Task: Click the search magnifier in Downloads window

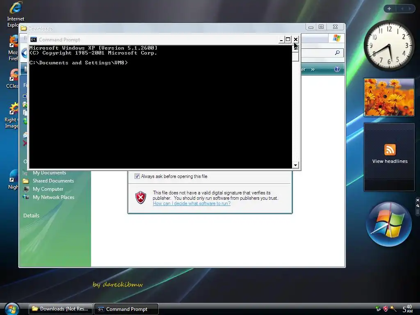Action: click(x=337, y=52)
